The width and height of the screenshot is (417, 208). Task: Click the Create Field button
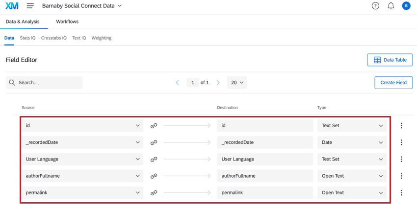pyautogui.click(x=393, y=83)
